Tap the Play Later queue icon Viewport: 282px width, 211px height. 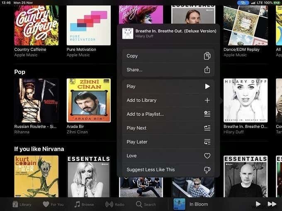pyautogui.click(x=207, y=142)
